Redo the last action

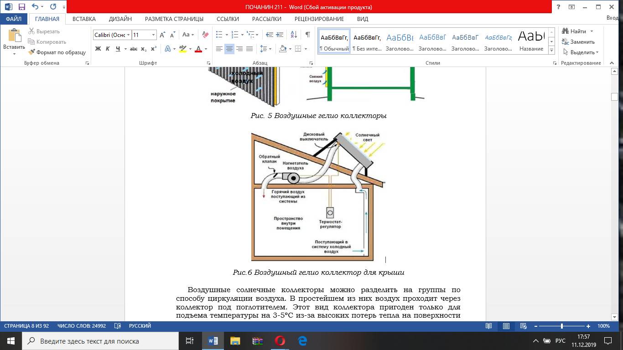(53, 7)
